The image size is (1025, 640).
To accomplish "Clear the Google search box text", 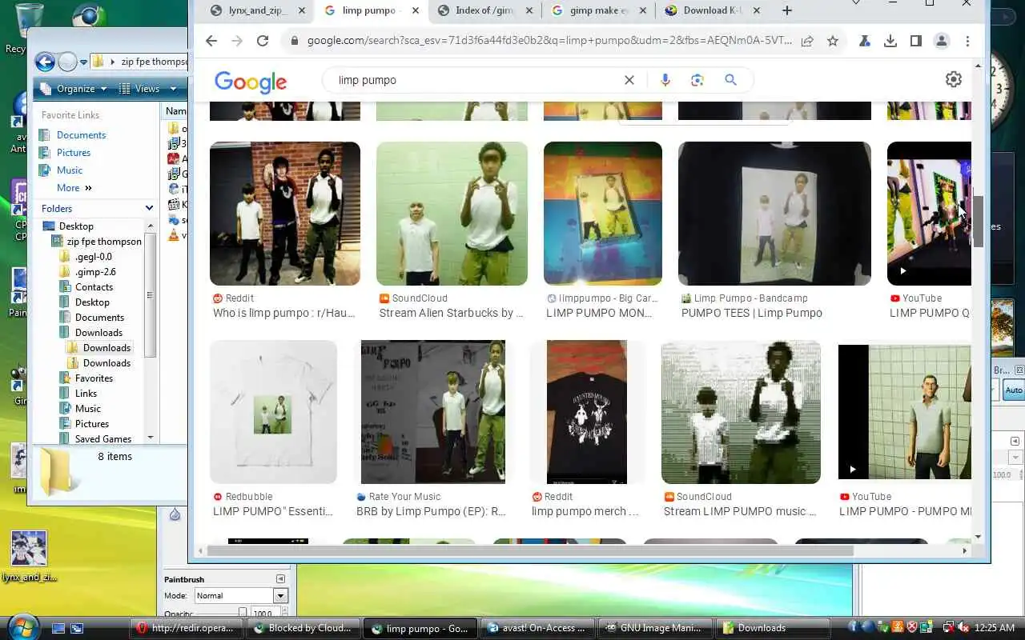I will click(x=629, y=80).
